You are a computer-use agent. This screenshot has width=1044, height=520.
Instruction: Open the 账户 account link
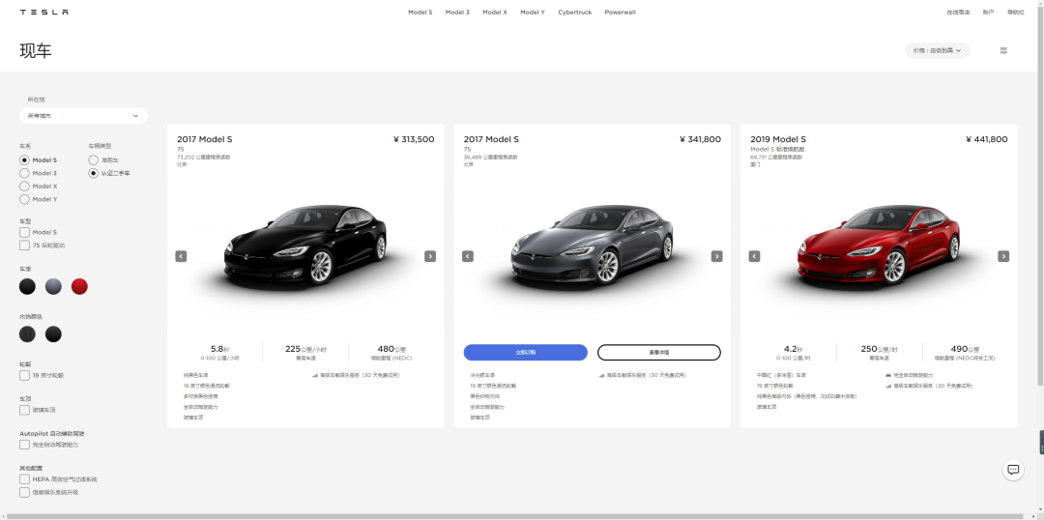click(x=988, y=12)
